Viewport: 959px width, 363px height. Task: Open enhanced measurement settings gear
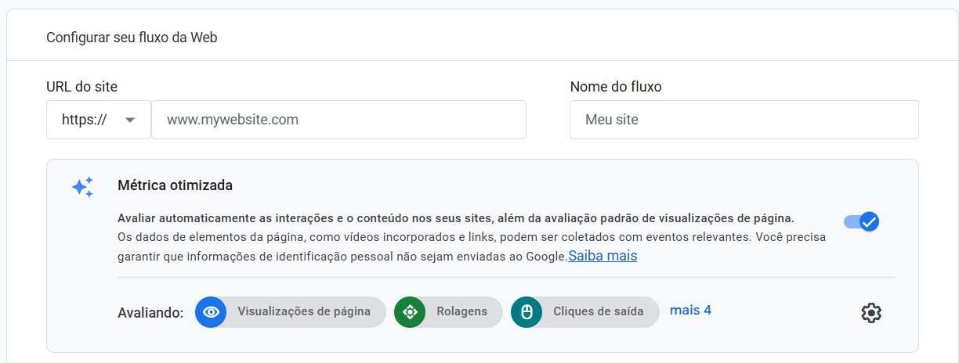pyautogui.click(x=870, y=313)
